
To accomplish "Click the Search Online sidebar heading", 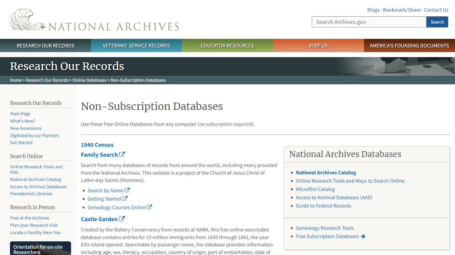I will 26,156.
